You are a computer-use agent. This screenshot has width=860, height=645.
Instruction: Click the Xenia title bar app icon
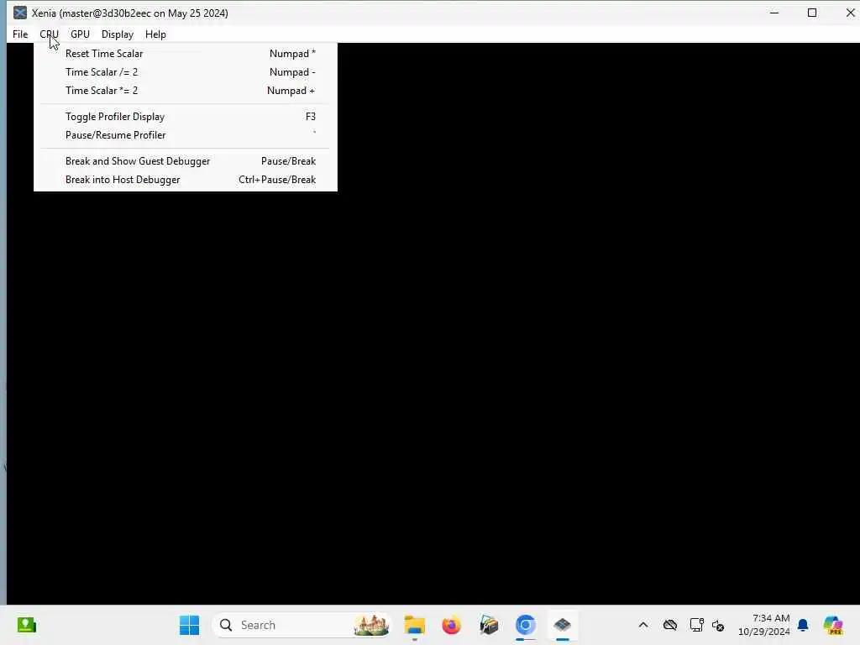tap(20, 13)
